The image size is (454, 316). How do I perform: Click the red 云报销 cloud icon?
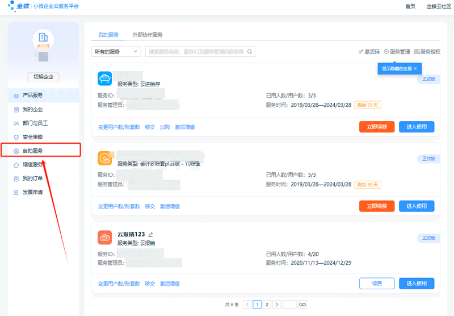point(105,238)
